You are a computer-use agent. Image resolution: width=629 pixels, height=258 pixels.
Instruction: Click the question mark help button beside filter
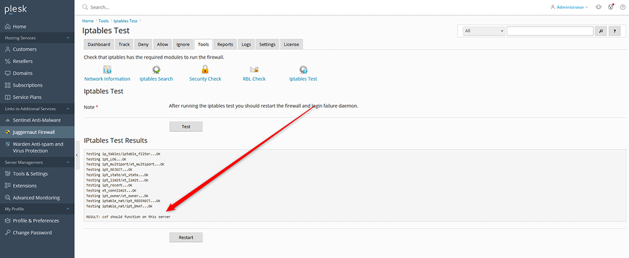click(x=614, y=31)
